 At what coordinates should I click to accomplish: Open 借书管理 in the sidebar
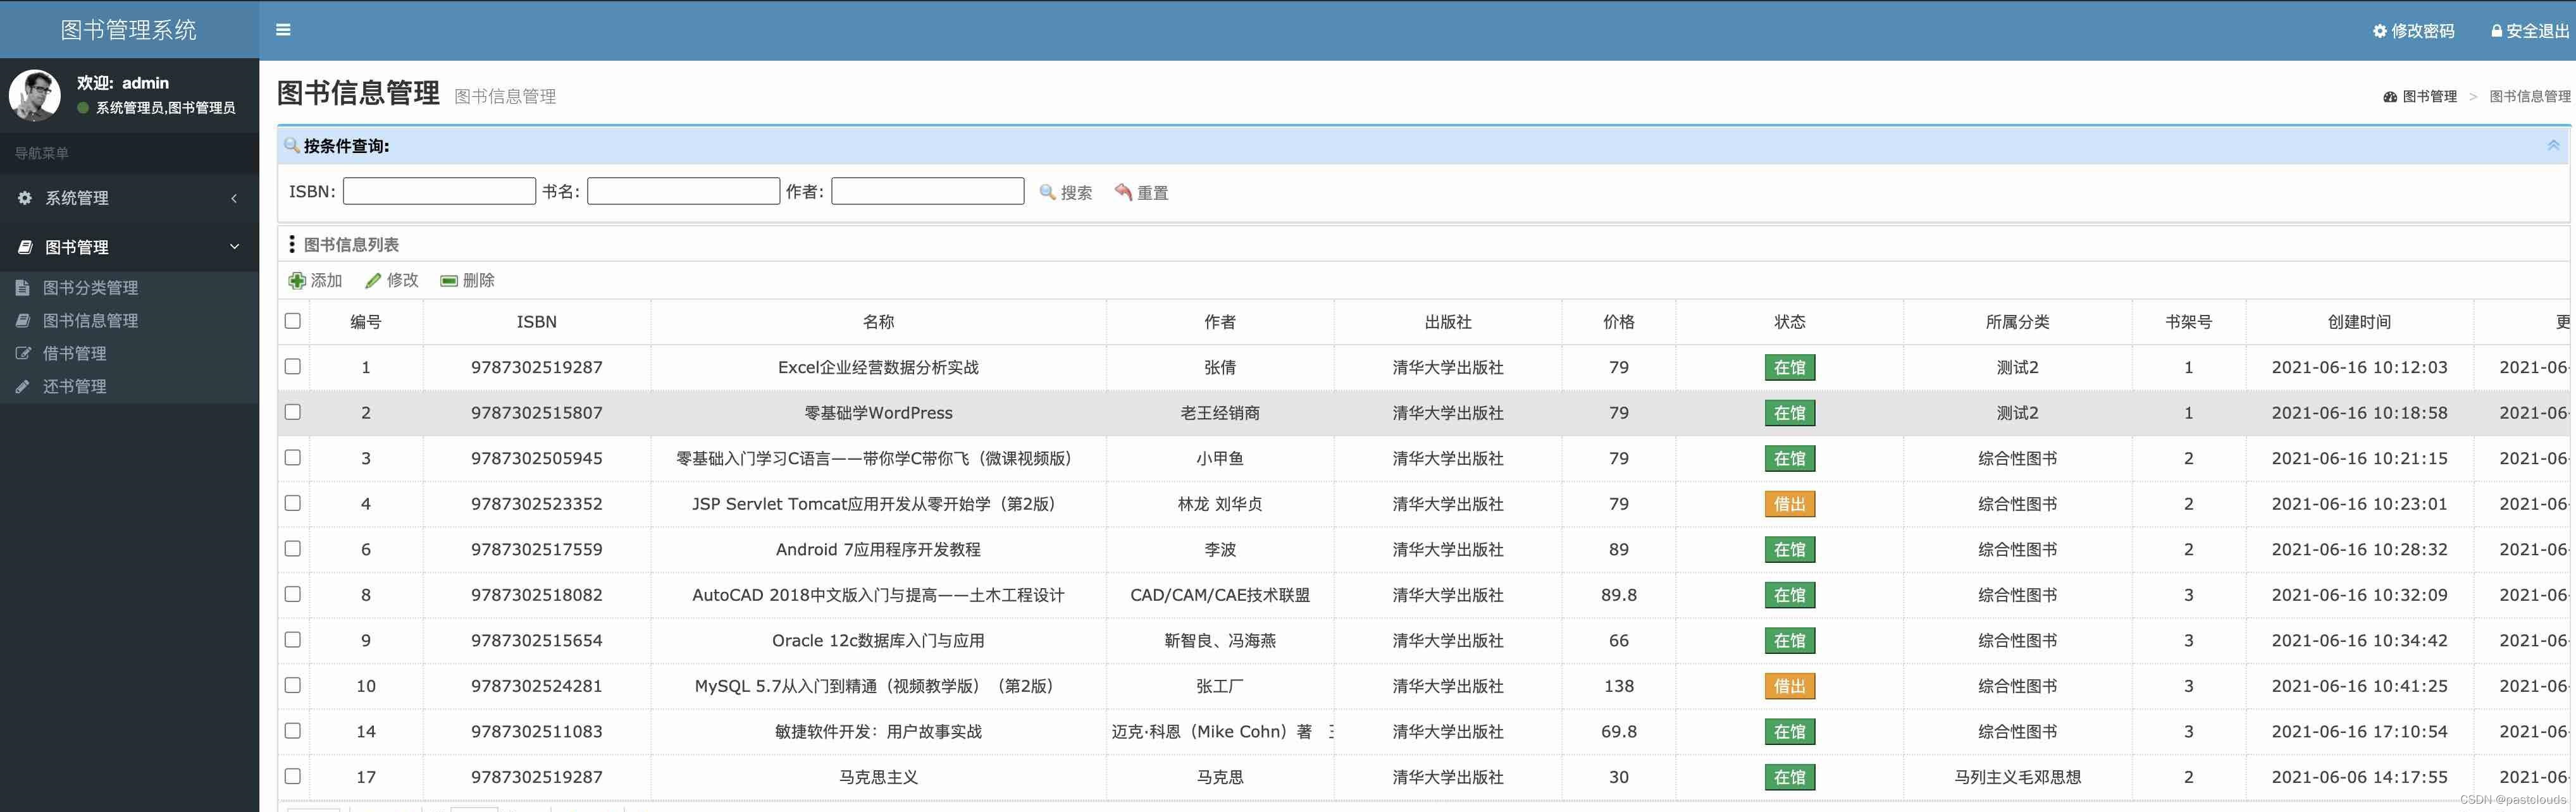click(74, 353)
